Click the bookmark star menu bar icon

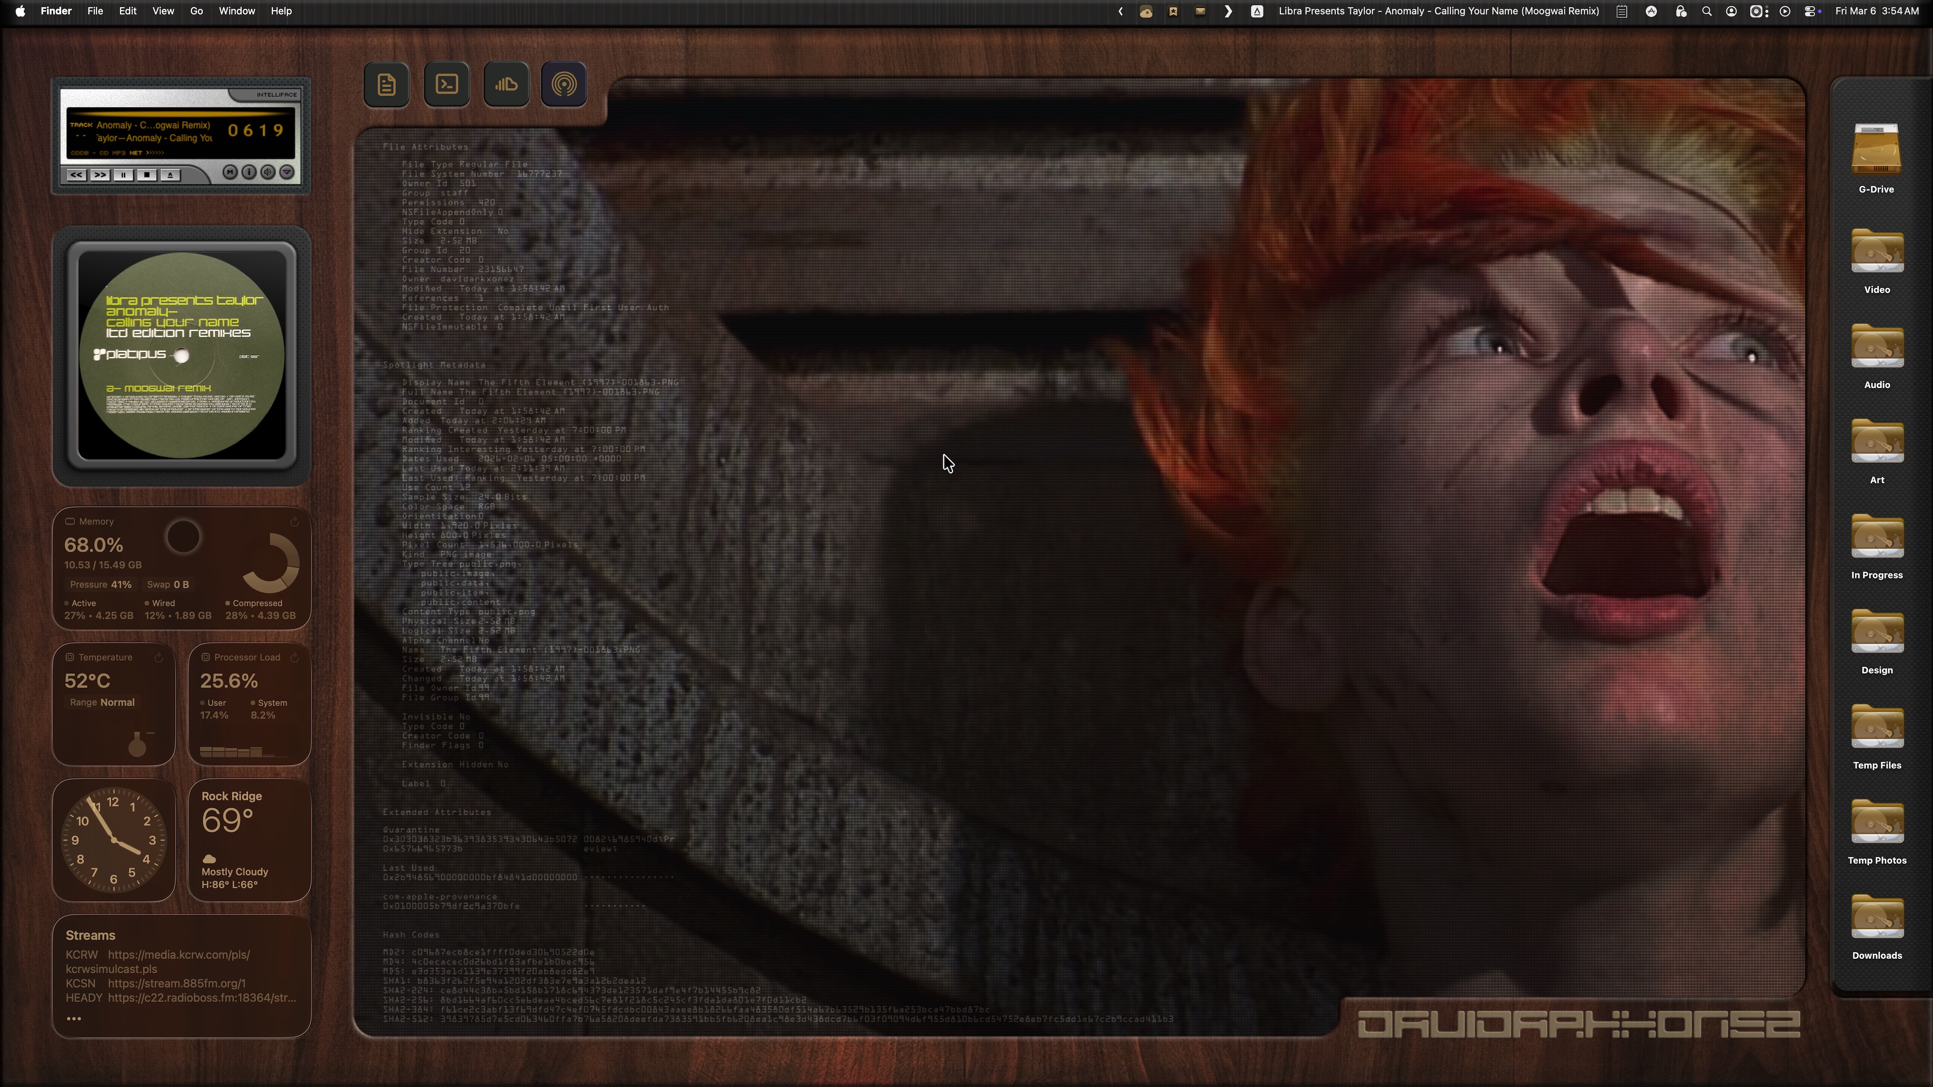pos(1173,11)
